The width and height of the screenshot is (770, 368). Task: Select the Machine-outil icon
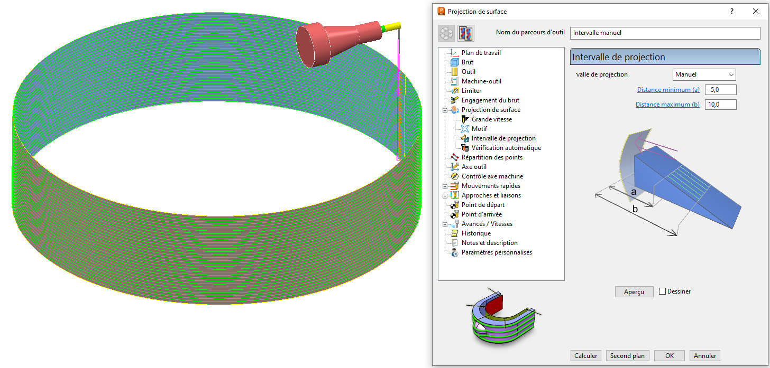click(454, 81)
